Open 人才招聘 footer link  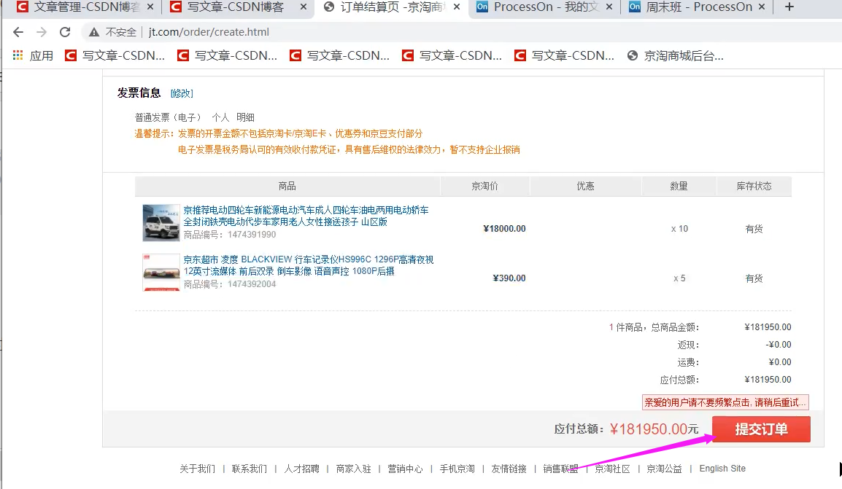[301, 469]
